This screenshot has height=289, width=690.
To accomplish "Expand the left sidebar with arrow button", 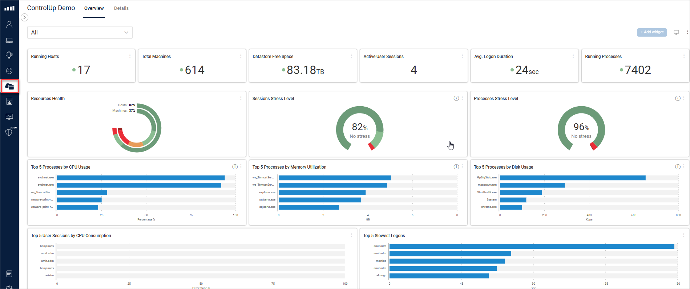I will (24, 17).
